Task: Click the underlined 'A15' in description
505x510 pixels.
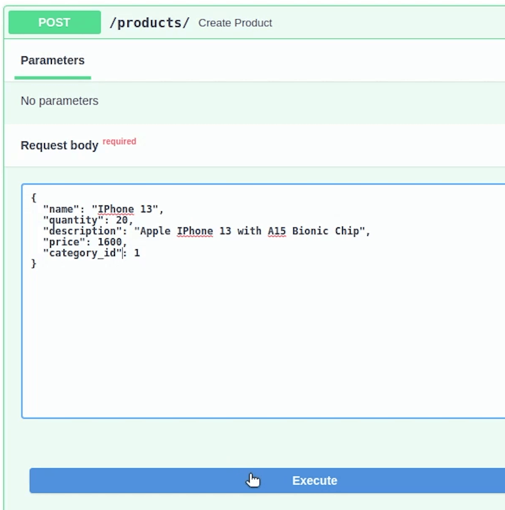Action: click(x=276, y=231)
